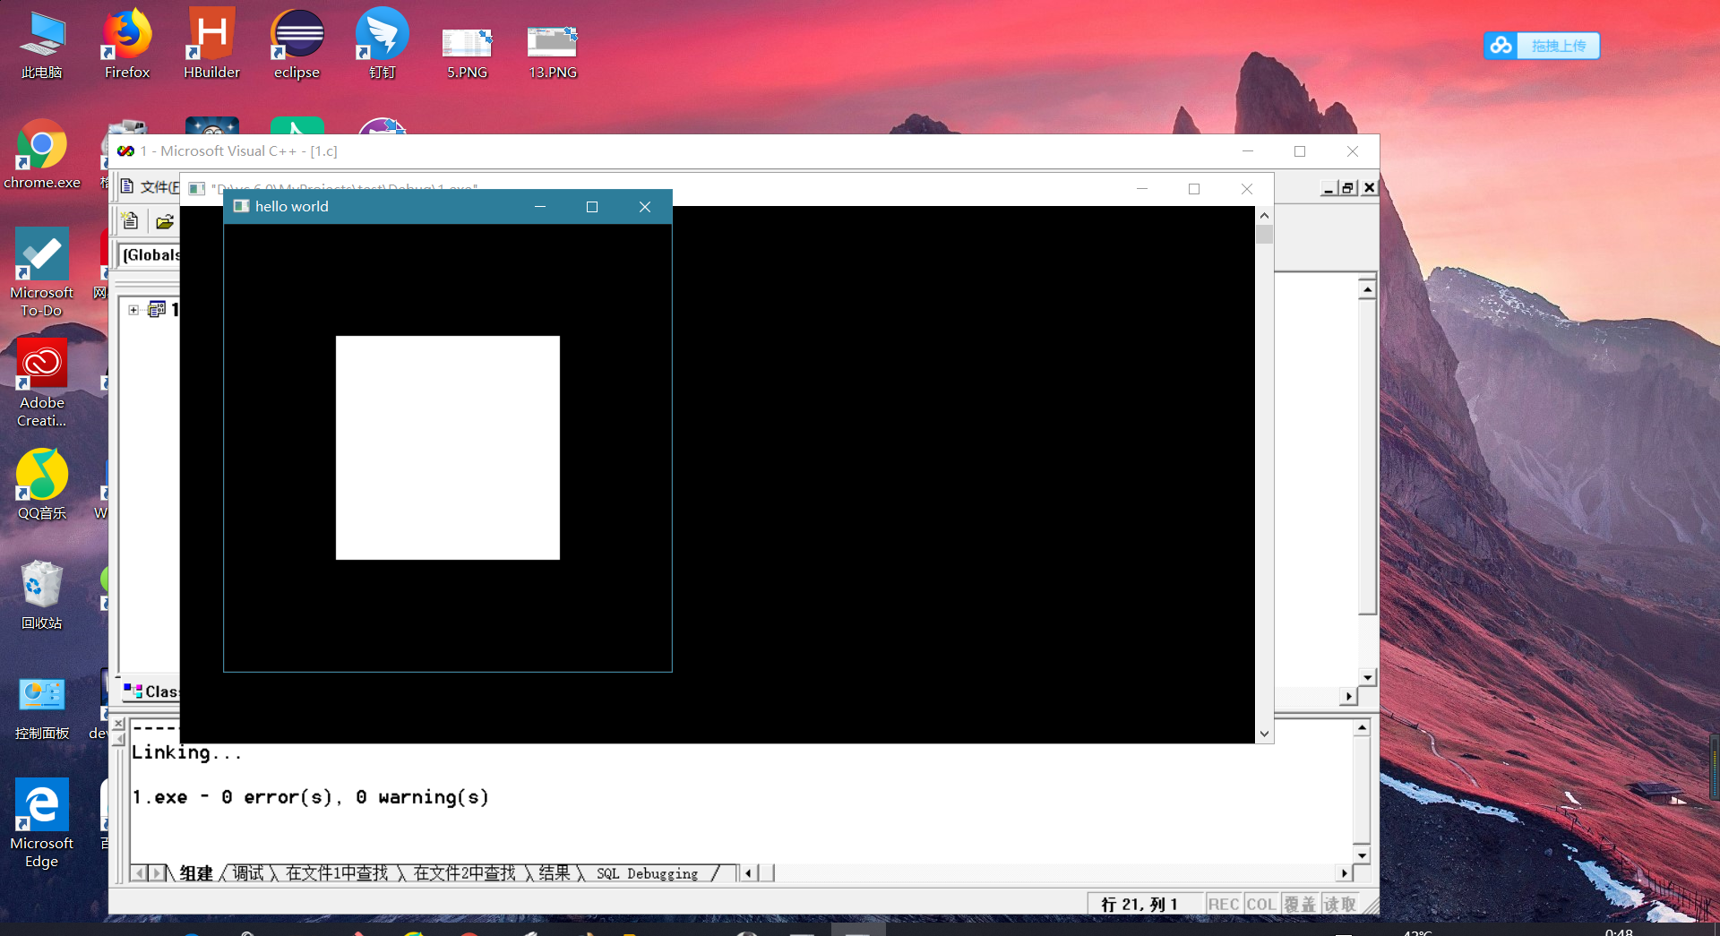
Task: Click the New Text File toolbar icon
Action: (x=130, y=221)
